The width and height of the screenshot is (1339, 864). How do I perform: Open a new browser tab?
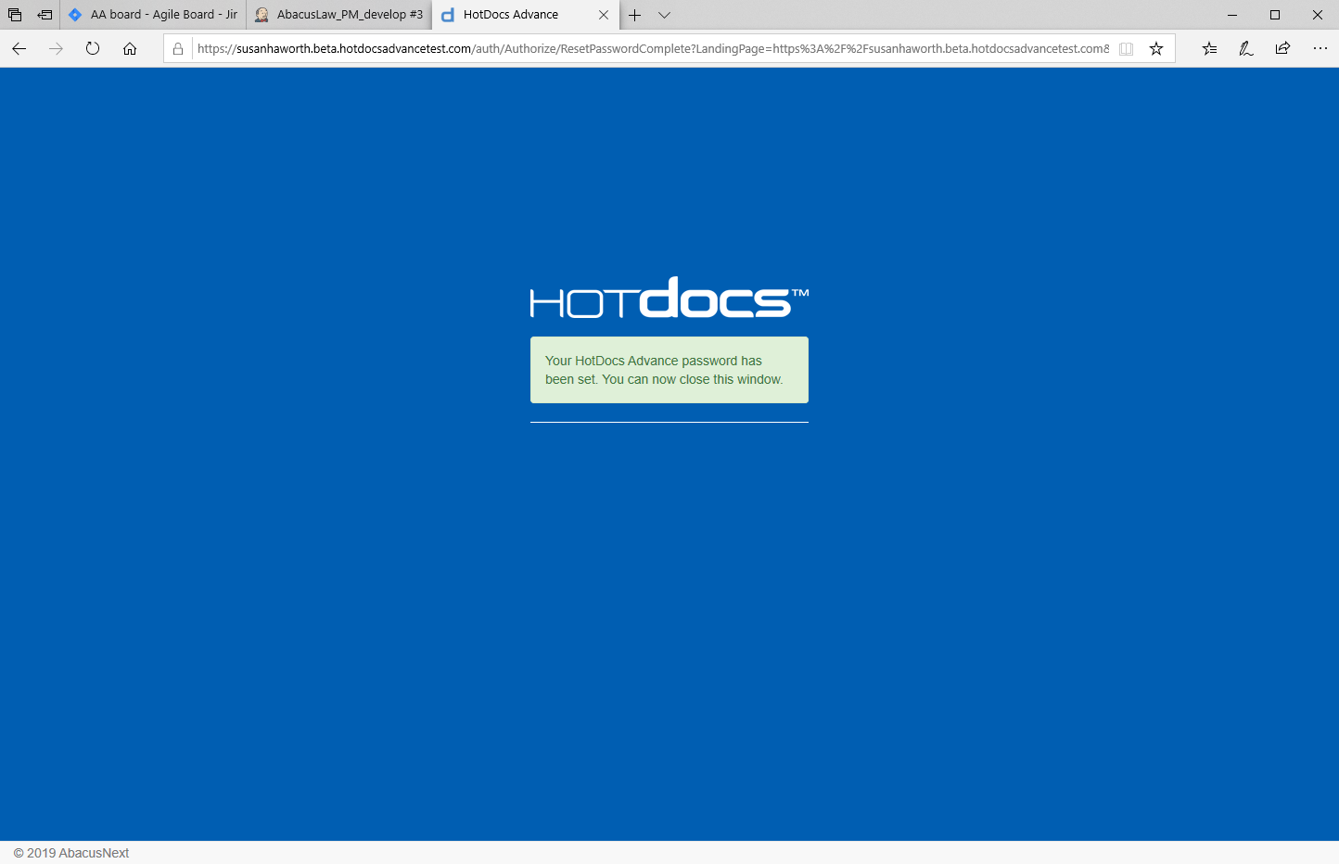click(x=635, y=15)
